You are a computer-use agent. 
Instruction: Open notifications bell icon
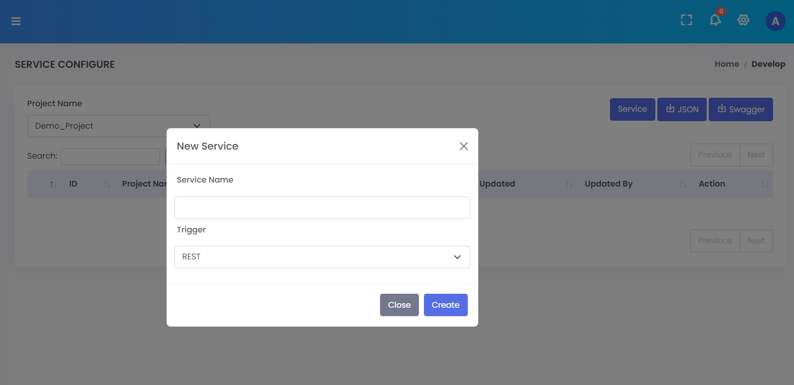tap(715, 20)
